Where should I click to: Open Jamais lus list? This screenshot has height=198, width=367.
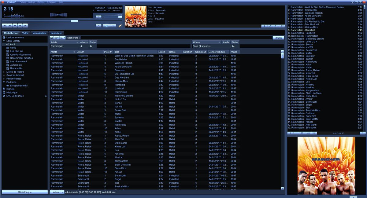click(x=16, y=65)
